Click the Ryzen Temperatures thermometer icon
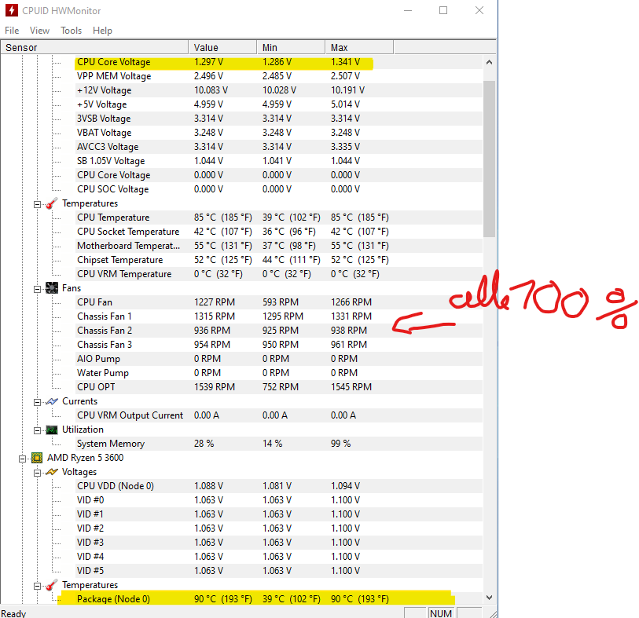639x618 pixels. 52,586
